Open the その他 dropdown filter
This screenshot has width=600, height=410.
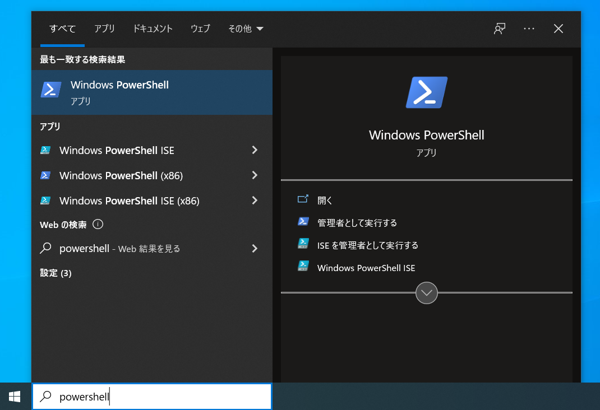(246, 29)
